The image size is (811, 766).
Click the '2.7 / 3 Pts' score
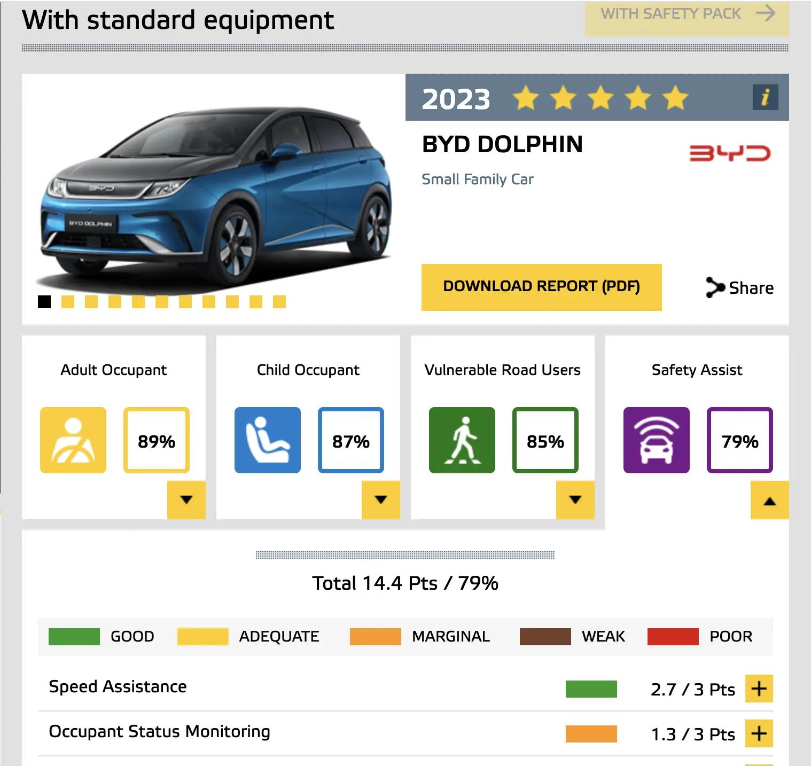tap(693, 690)
